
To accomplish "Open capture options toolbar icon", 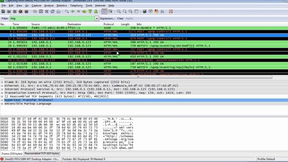I will click(x=9, y=11).
